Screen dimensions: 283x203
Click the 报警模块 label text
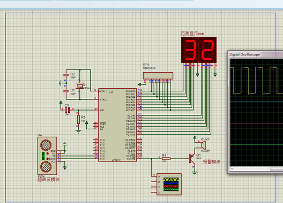[x=212, y=162]
